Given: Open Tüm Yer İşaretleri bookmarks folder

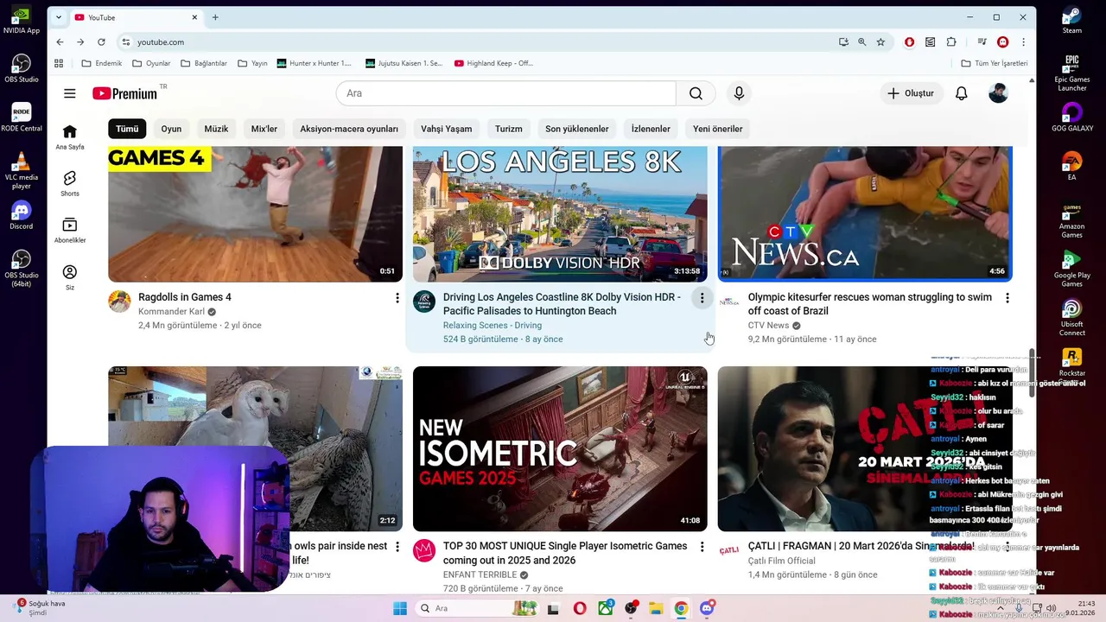Looking at the screenshot, I should tap(995, 63).
